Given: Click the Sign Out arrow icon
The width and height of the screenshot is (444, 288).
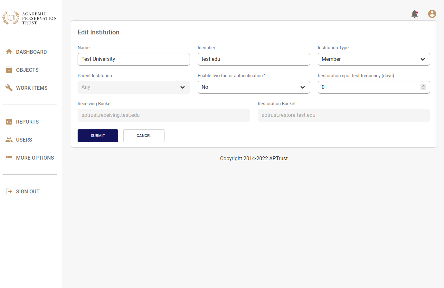Looking at the screenshot, I should click(9, 191).
